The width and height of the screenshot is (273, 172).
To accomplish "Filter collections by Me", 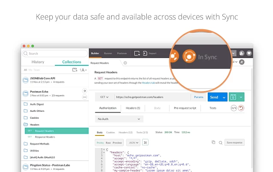I will click(30, 70).
